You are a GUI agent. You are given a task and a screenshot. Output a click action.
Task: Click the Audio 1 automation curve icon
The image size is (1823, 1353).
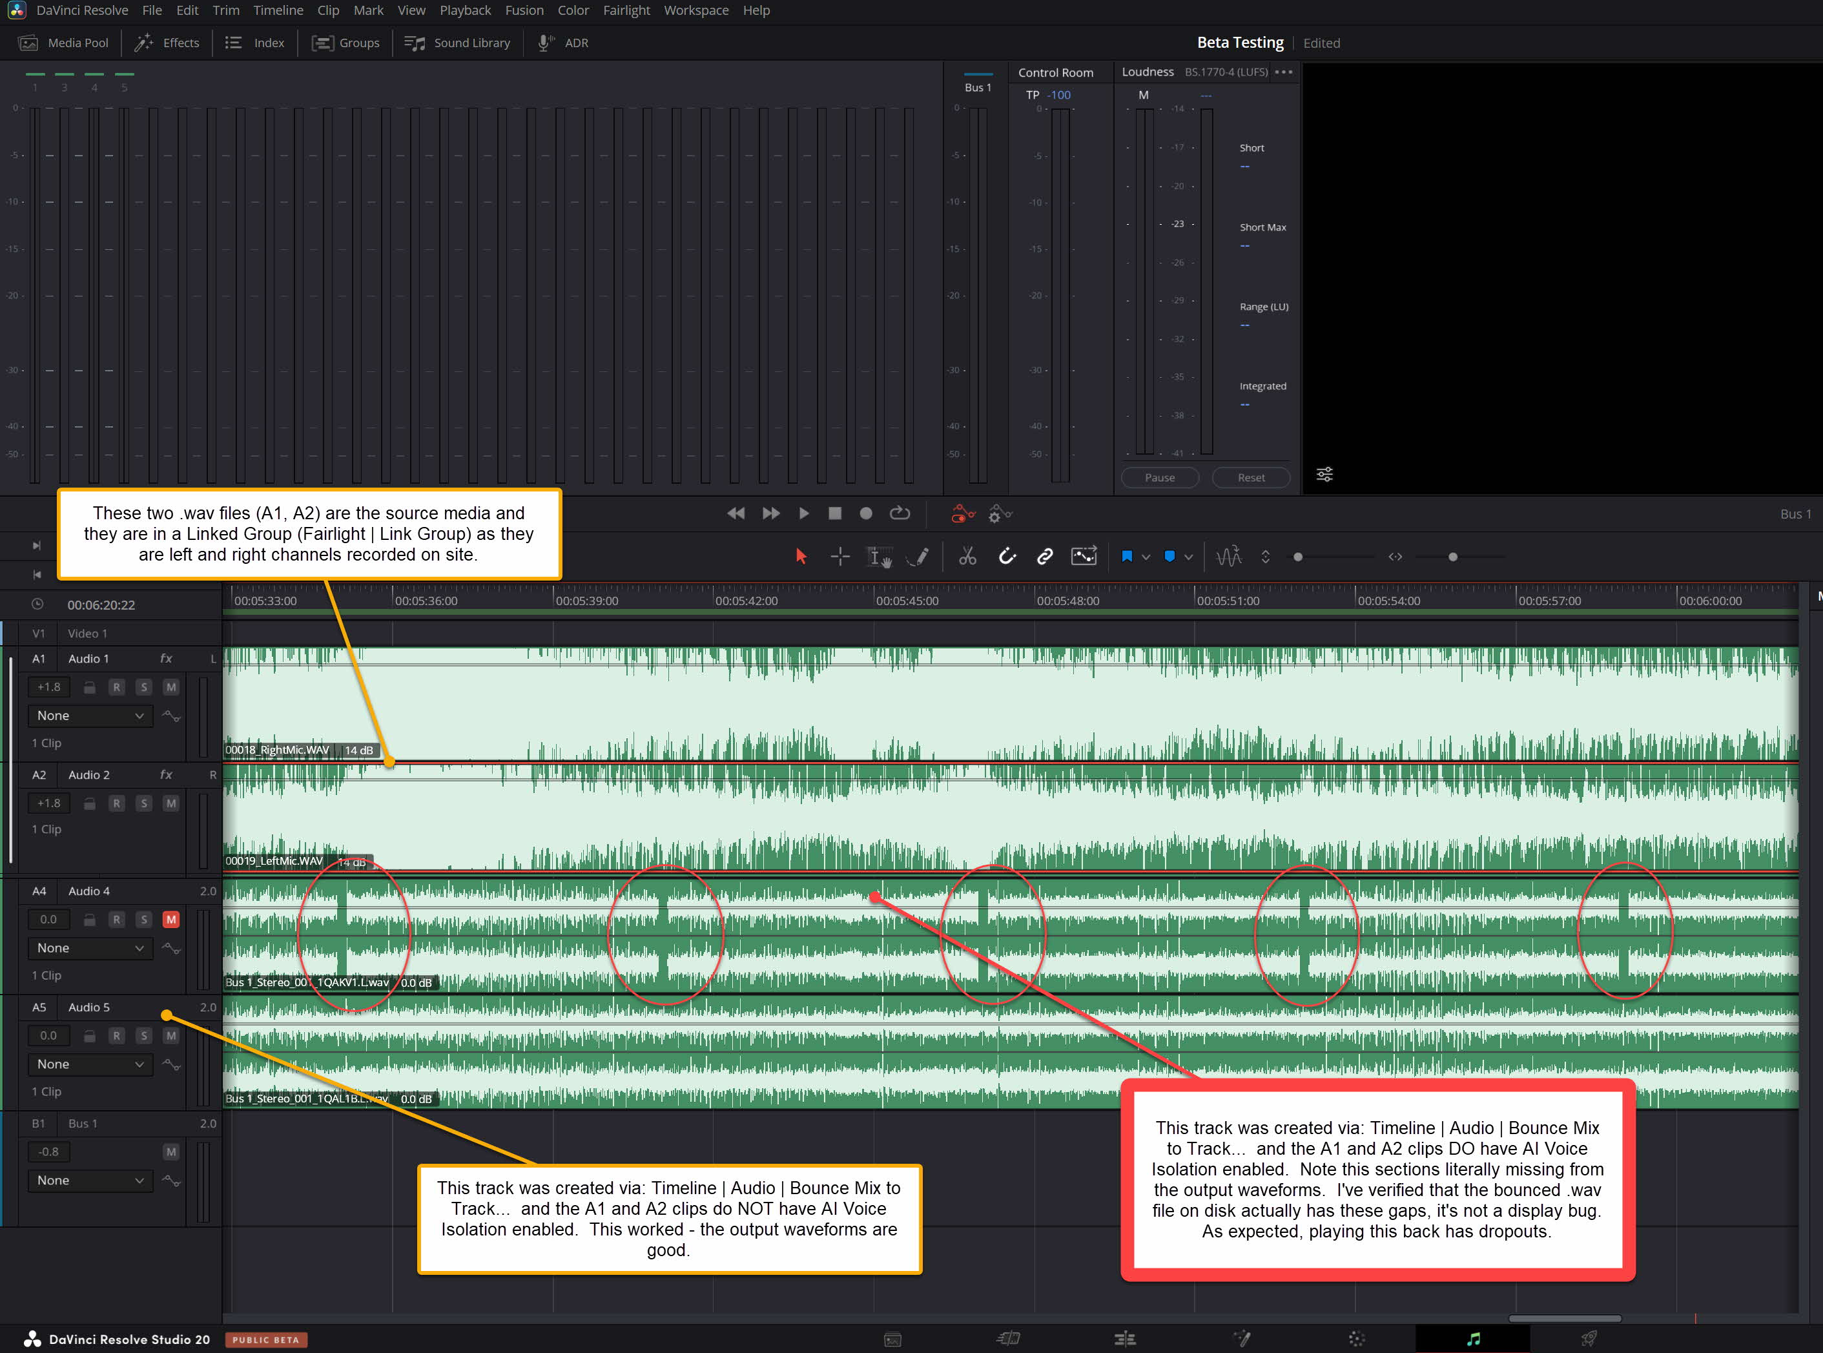(171, 716)
